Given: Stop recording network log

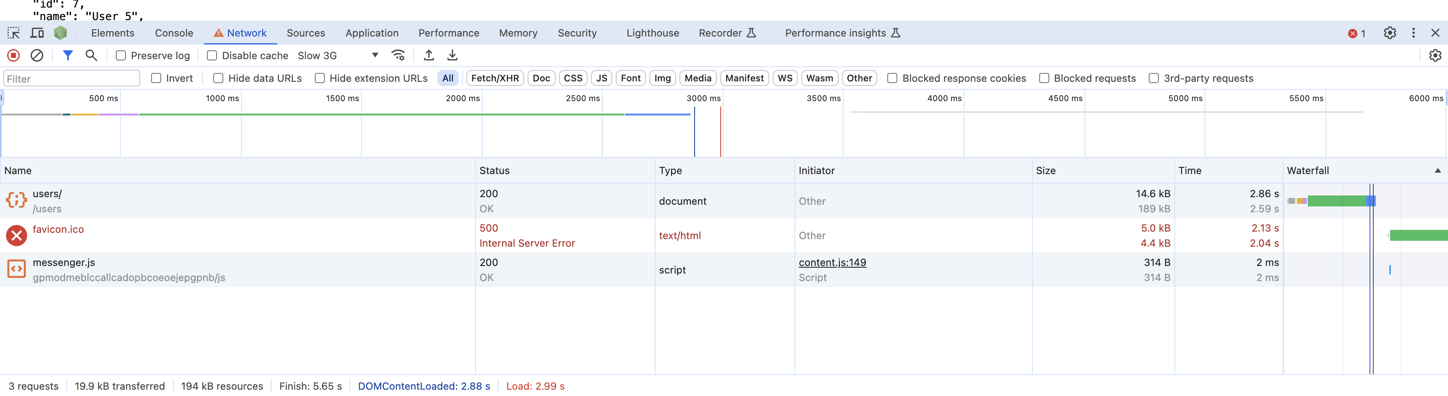Looking at the screenshot, I should [x=13, y=55].
